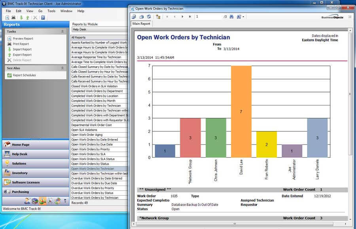Open Solutions module in navigation pane
Screen dimensions: 356x229
(36, 163)
